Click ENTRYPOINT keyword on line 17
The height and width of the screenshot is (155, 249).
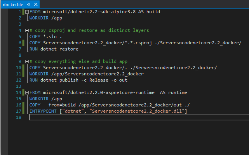point(43,111)
